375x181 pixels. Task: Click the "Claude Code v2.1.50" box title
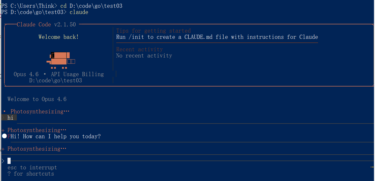[46, 25]
